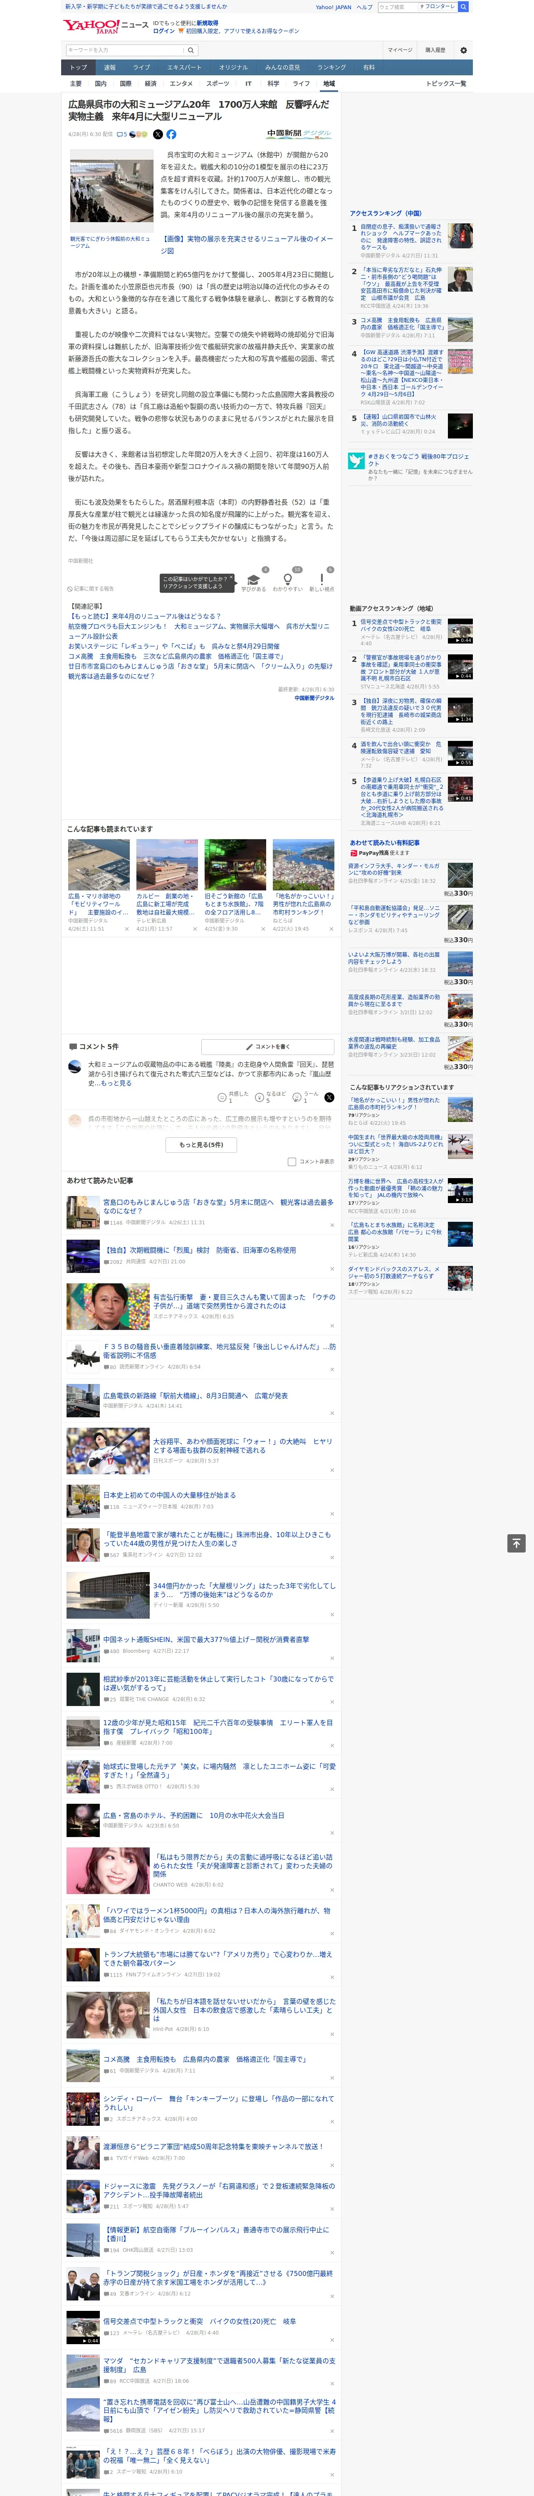Click the コメントを書く button

[x=267, y=1047]
